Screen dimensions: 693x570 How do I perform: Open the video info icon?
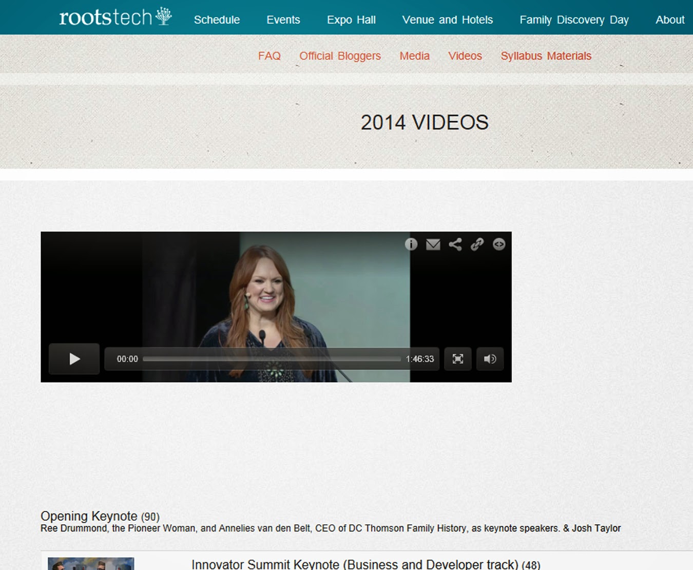(x=411, y=244)
